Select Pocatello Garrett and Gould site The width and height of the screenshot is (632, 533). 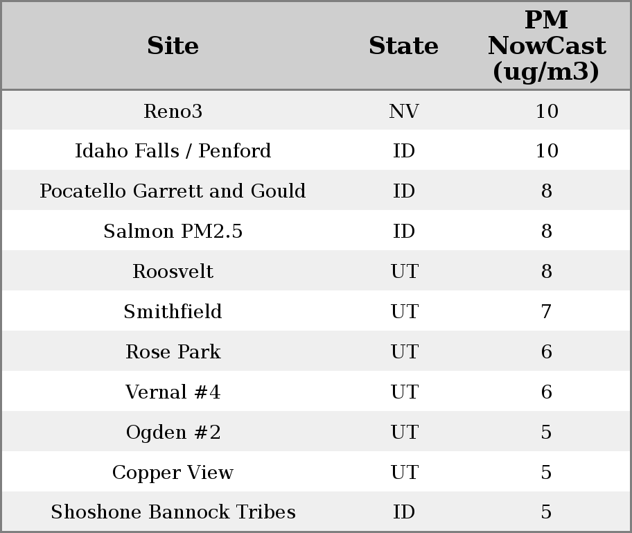[173, 191]
